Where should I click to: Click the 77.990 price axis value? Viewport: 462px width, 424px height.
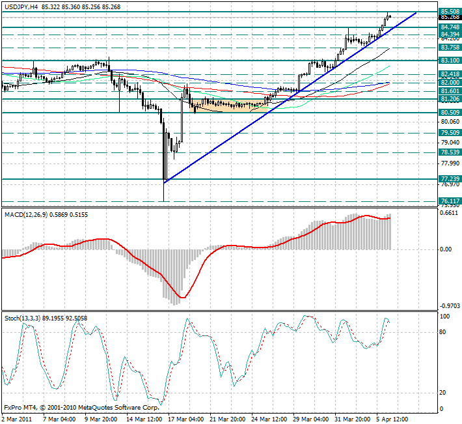tap(450, 163)
